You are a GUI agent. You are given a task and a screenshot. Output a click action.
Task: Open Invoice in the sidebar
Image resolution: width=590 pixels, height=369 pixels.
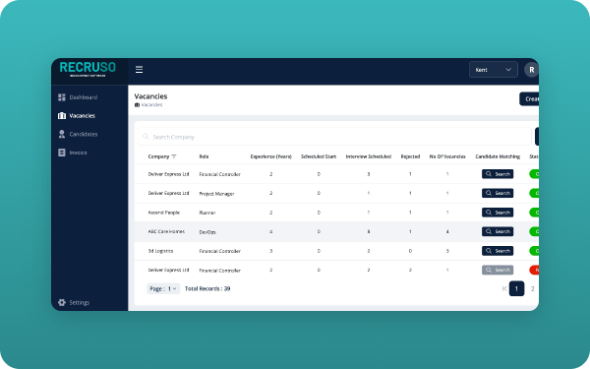click(x=73, y=153)
